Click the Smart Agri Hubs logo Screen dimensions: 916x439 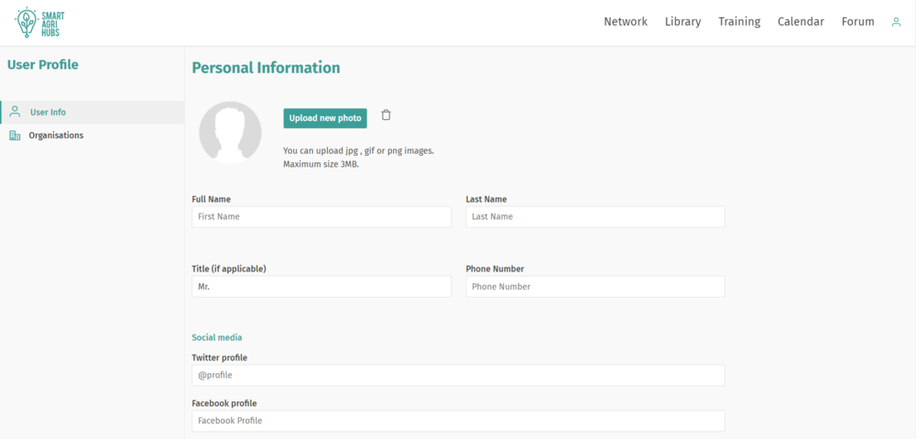pyautogui.click(x=39, y=23)
